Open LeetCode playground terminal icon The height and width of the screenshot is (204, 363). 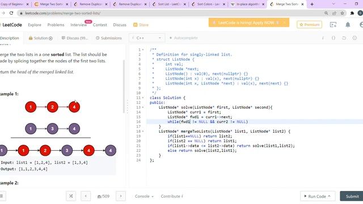coord(333,25)
